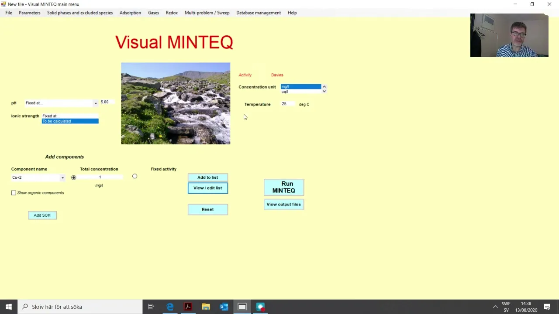This screenshot has width=559, height=314.
Task: Enable Show organic components checkbox
Action: [14, 193]
